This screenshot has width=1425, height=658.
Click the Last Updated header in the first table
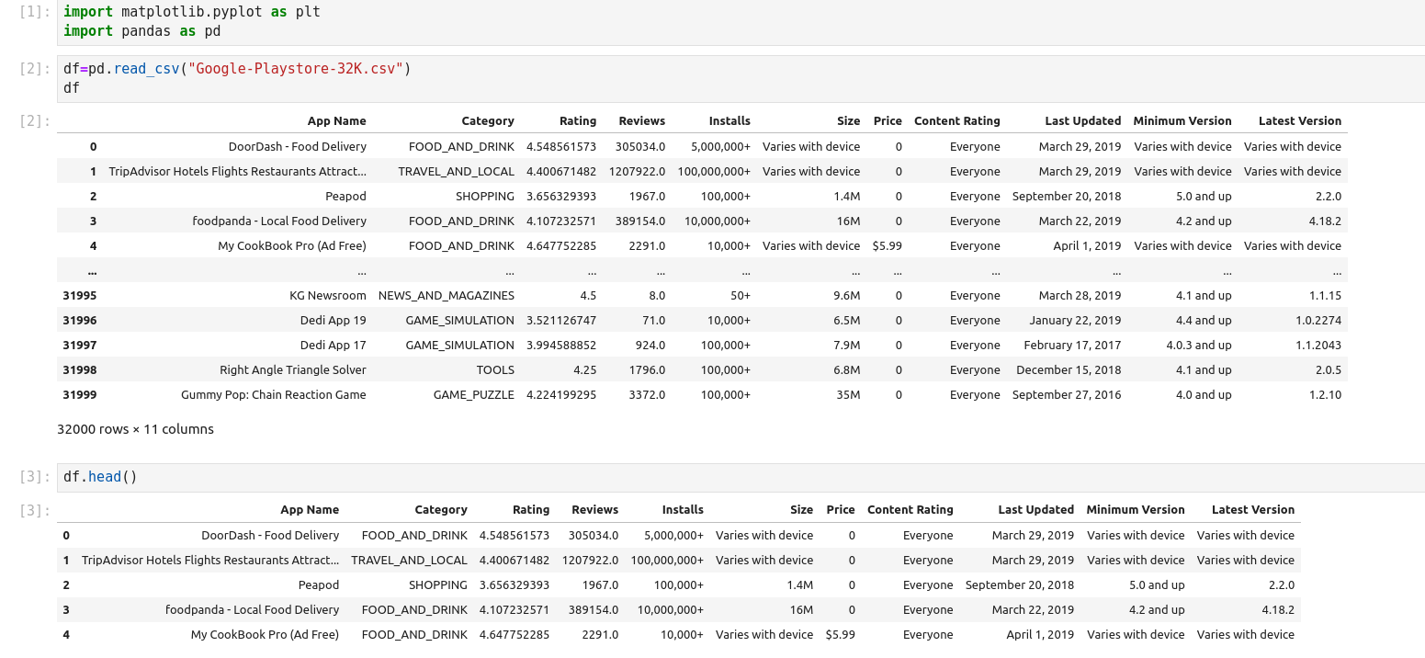[x=1082, y=121]
